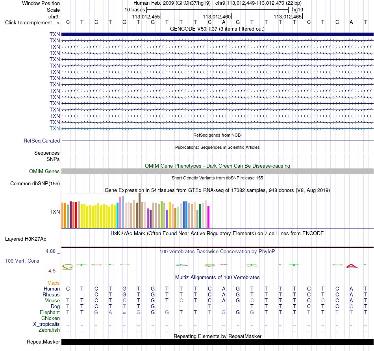Click the 113,012,460 coordinate marker
This screenshot has height=351, width=374.
217,16
